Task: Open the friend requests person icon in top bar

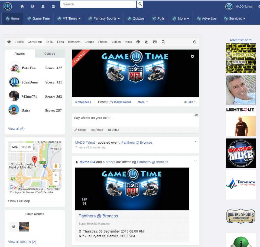Action: [x=43, y=6]
